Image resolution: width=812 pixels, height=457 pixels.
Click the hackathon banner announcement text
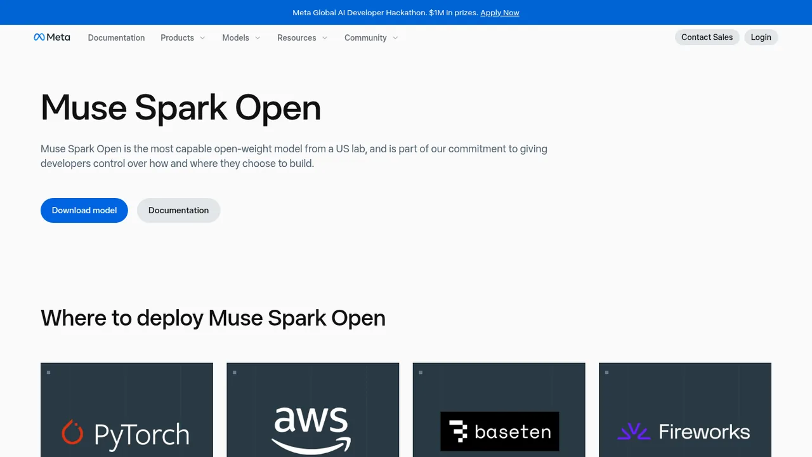385,13
